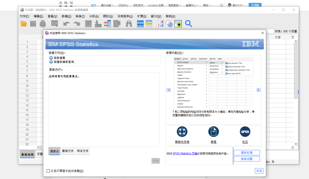This screenshot has height=179, width=309.
Task: Open the File menu (文件)
Action: [x=24, y=16]
